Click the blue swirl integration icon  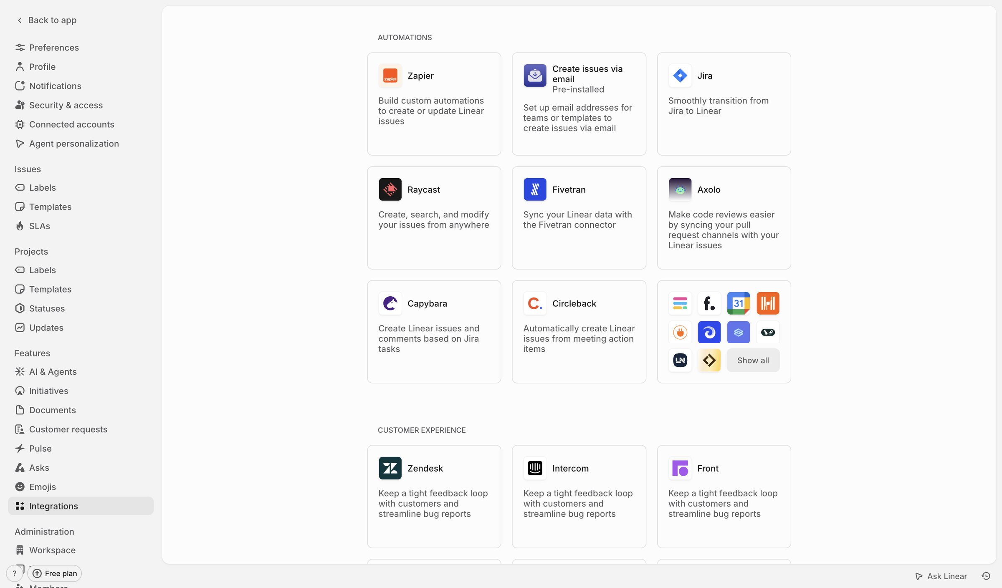[x=709, y=333]
